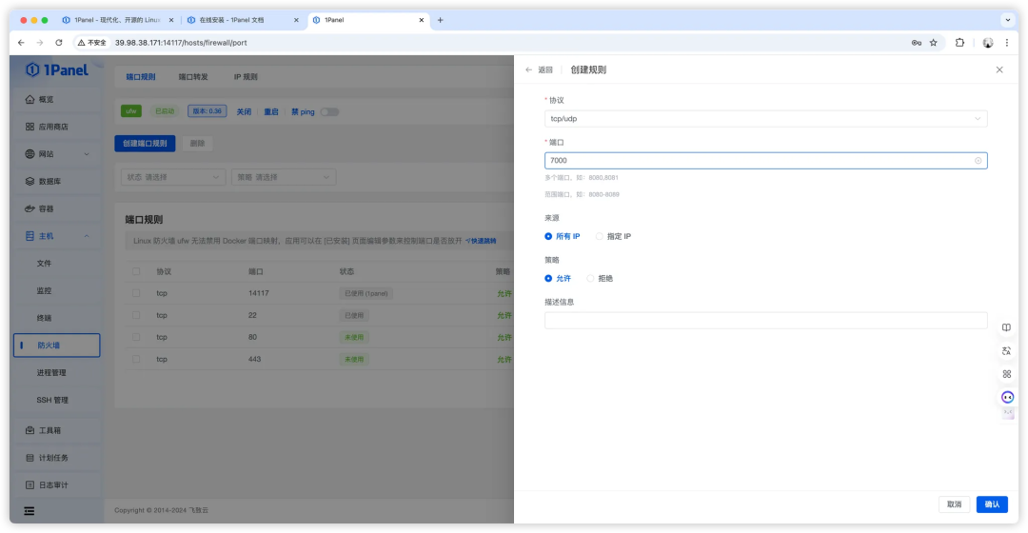Viewport: 1028px width, 533px height.
Task: Bookmark the page with the star icon
Action: click(933, 43)
